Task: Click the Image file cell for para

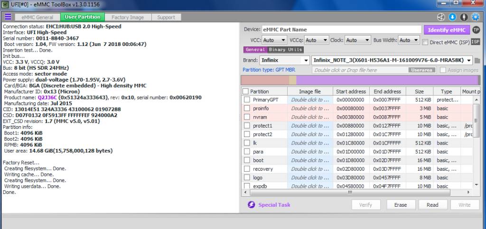Action: pyautogui.click(x=310, y=152)
